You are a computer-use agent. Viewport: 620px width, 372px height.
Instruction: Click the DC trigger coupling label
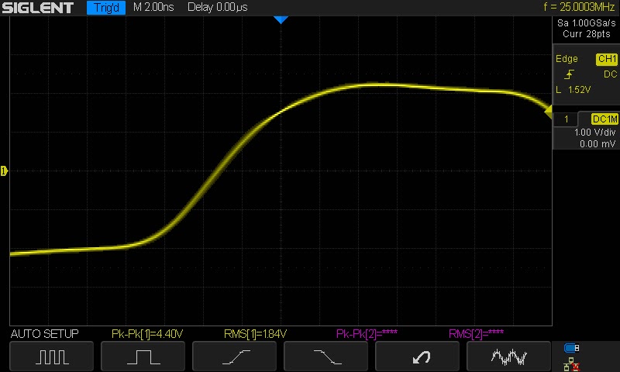pyautogui.click(x=610, y=74)
